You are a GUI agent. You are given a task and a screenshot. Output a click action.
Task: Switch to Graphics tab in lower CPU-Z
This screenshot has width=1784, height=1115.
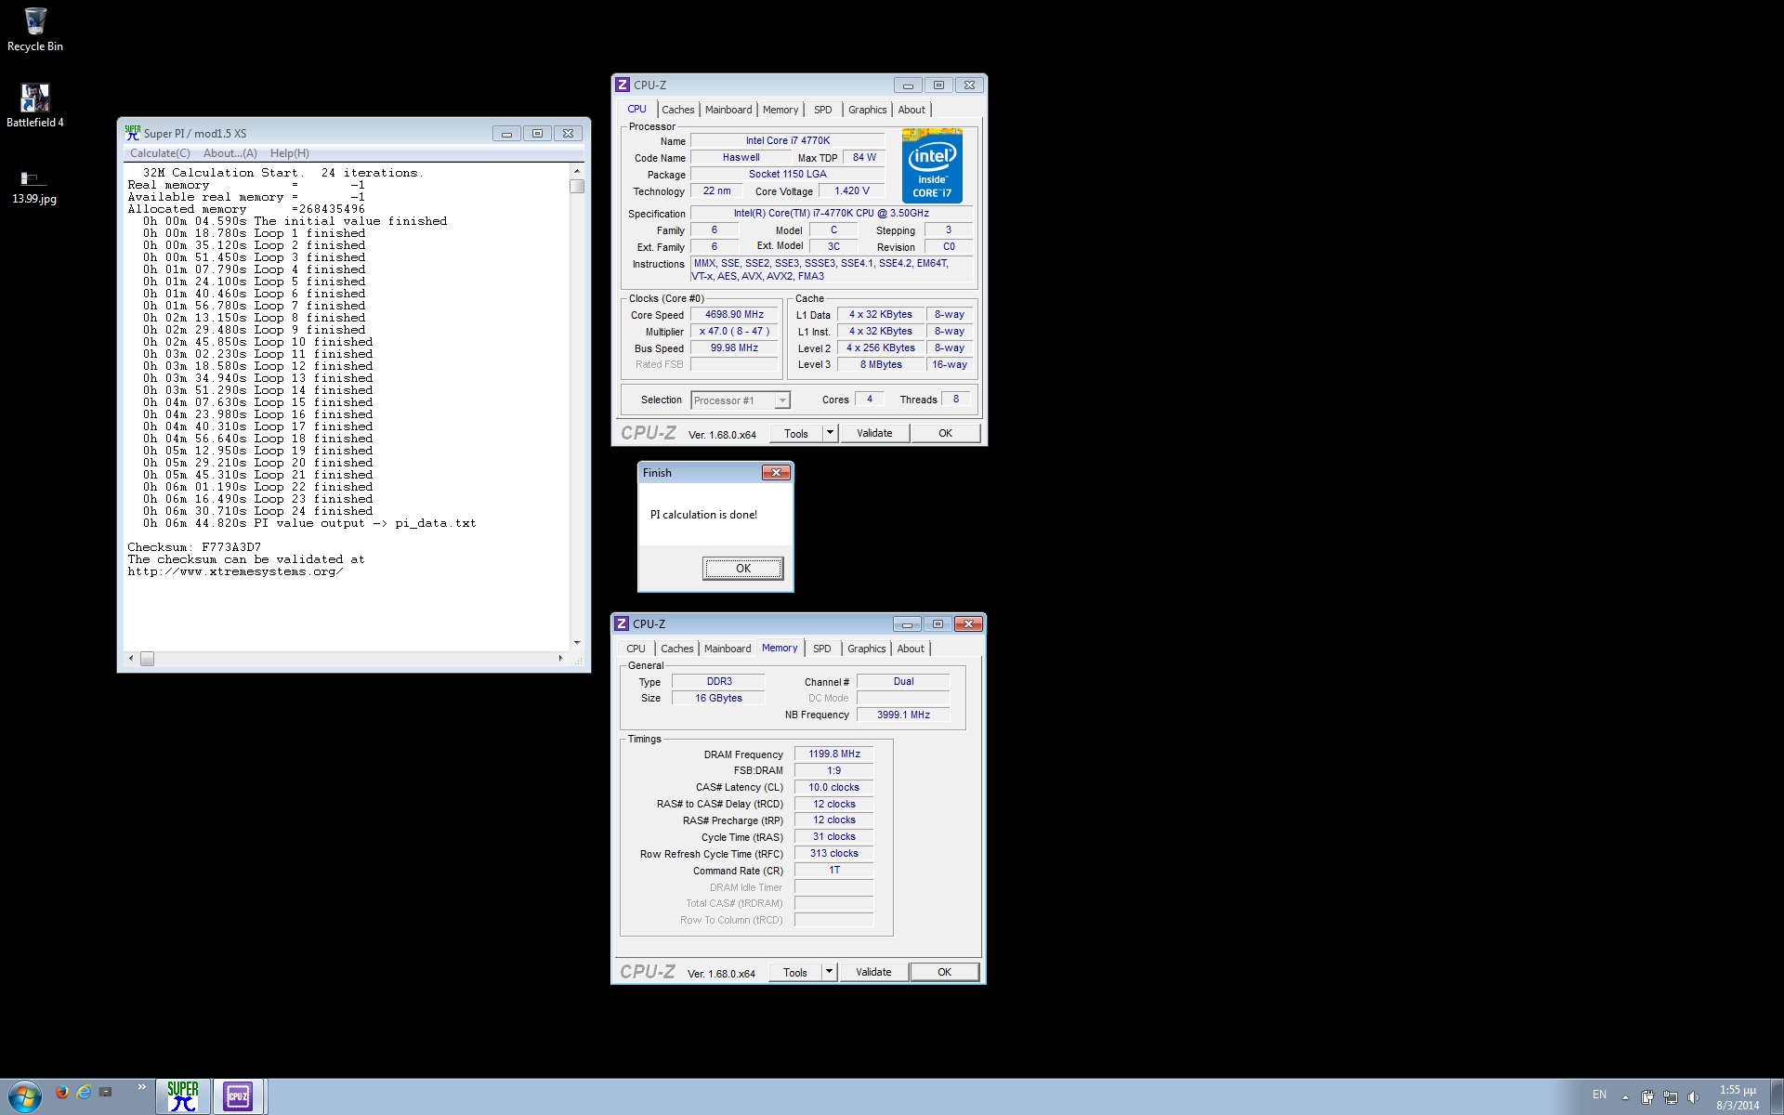point(867,649)
